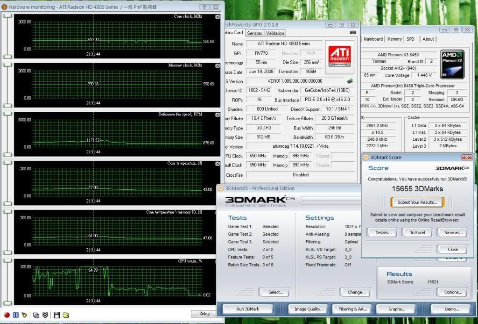The height and width of the screenshot is (324, 478).
Task: Click the Hardware monitoring window title icon
Action: pos(5,7)
